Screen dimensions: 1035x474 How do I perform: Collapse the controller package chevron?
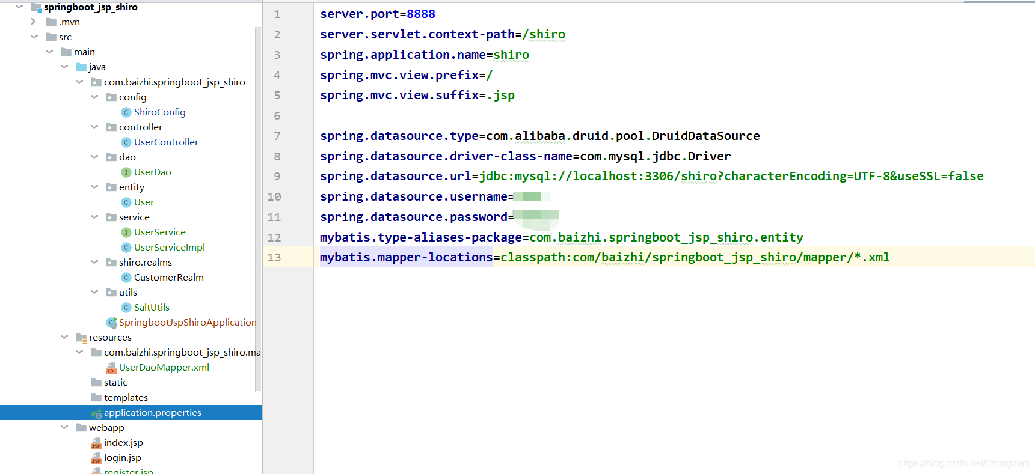point(94,127)
